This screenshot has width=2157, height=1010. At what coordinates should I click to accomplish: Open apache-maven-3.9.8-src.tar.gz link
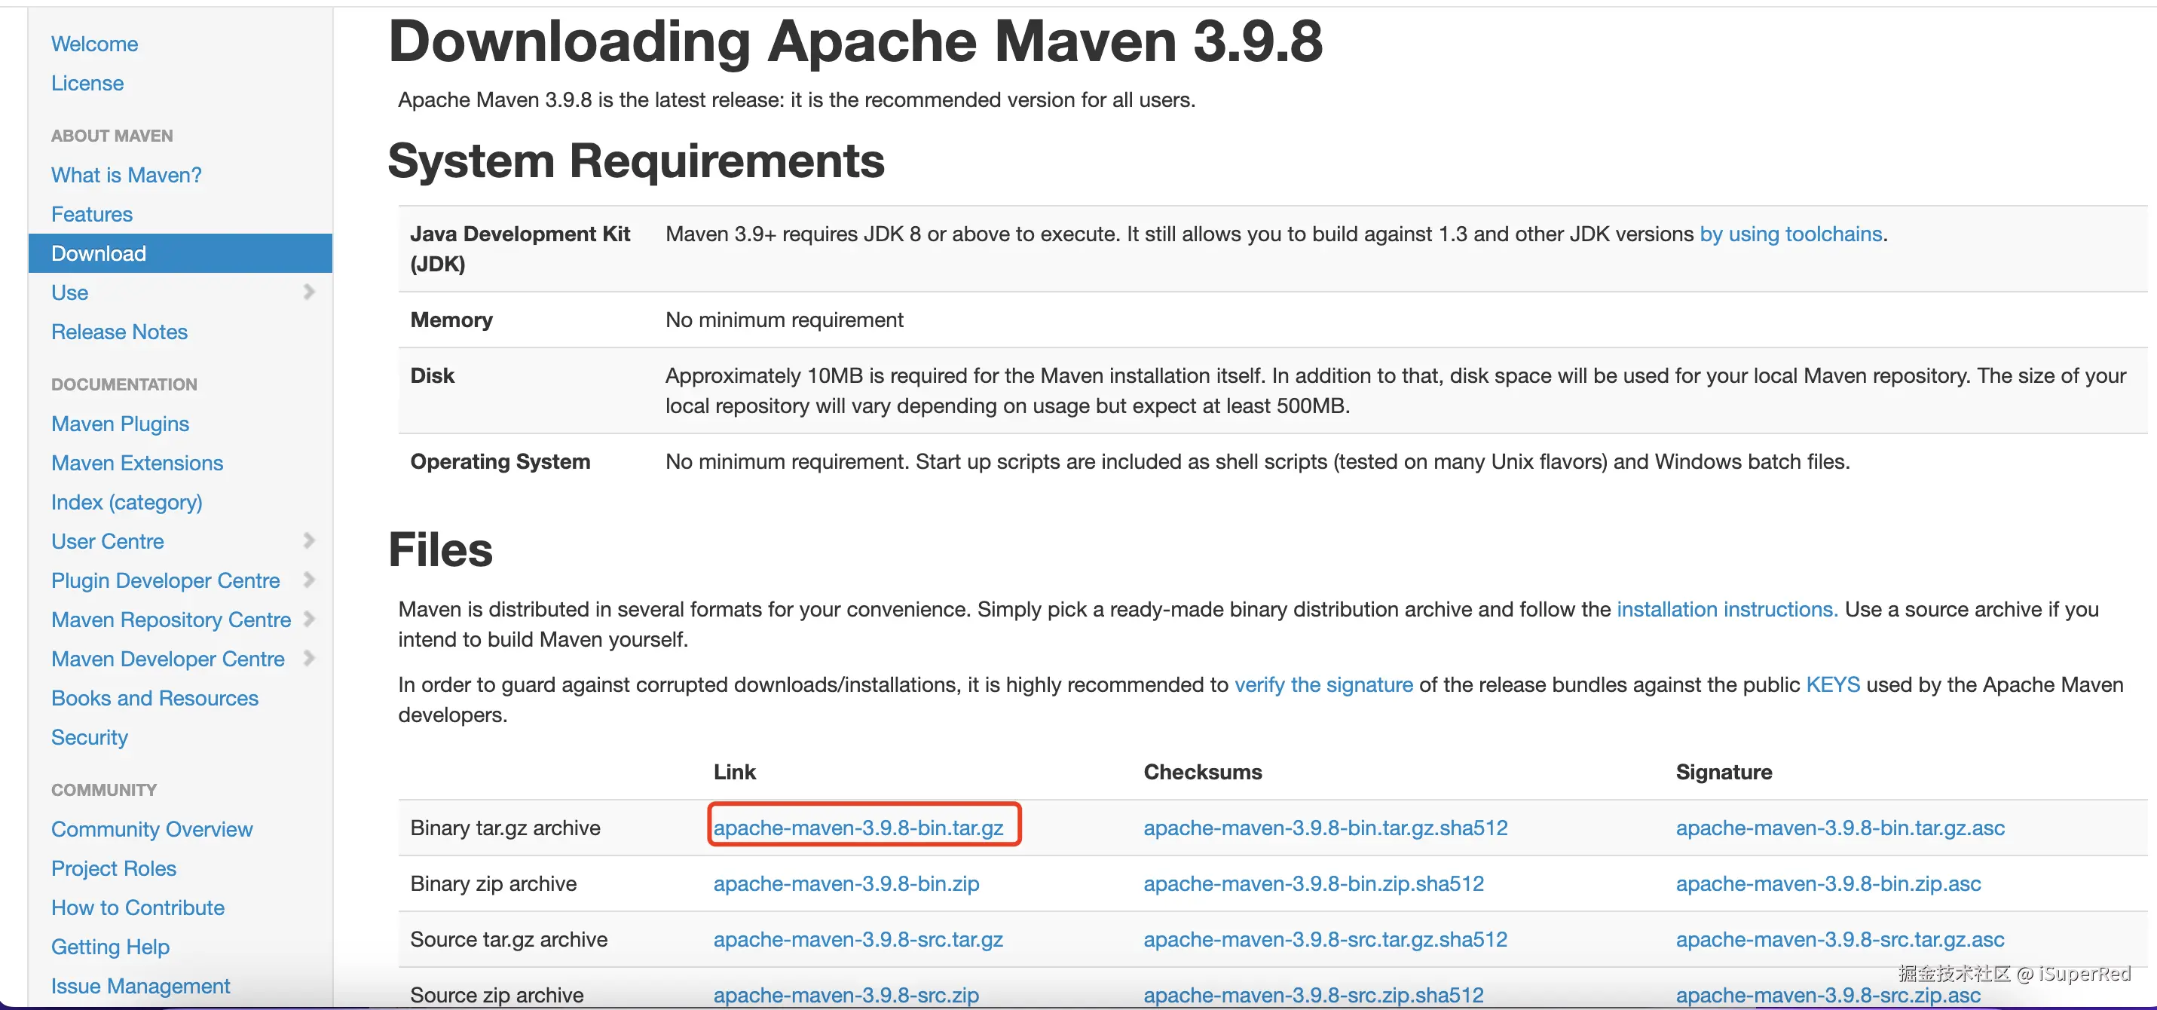click(858, 939)
